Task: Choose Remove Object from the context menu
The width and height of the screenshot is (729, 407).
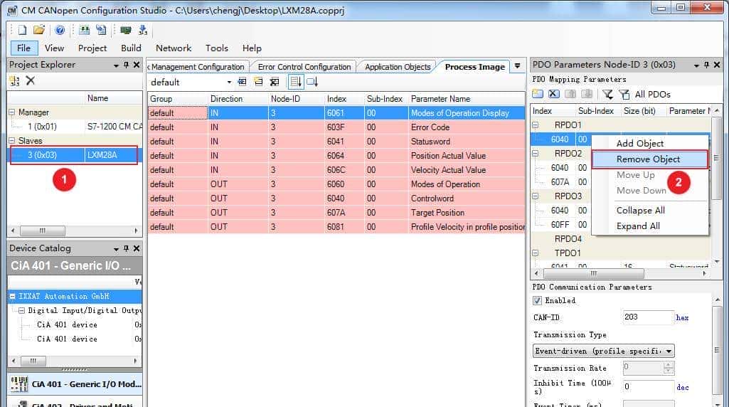Action: [648, 159]
